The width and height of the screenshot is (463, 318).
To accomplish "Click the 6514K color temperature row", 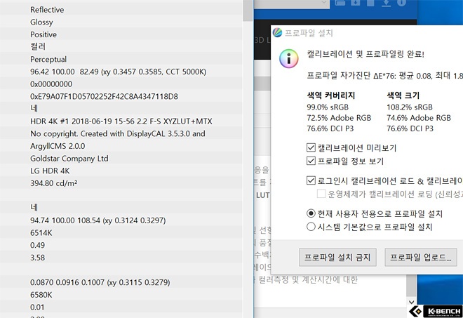I will pyautogui.click(x=121, y=233).
